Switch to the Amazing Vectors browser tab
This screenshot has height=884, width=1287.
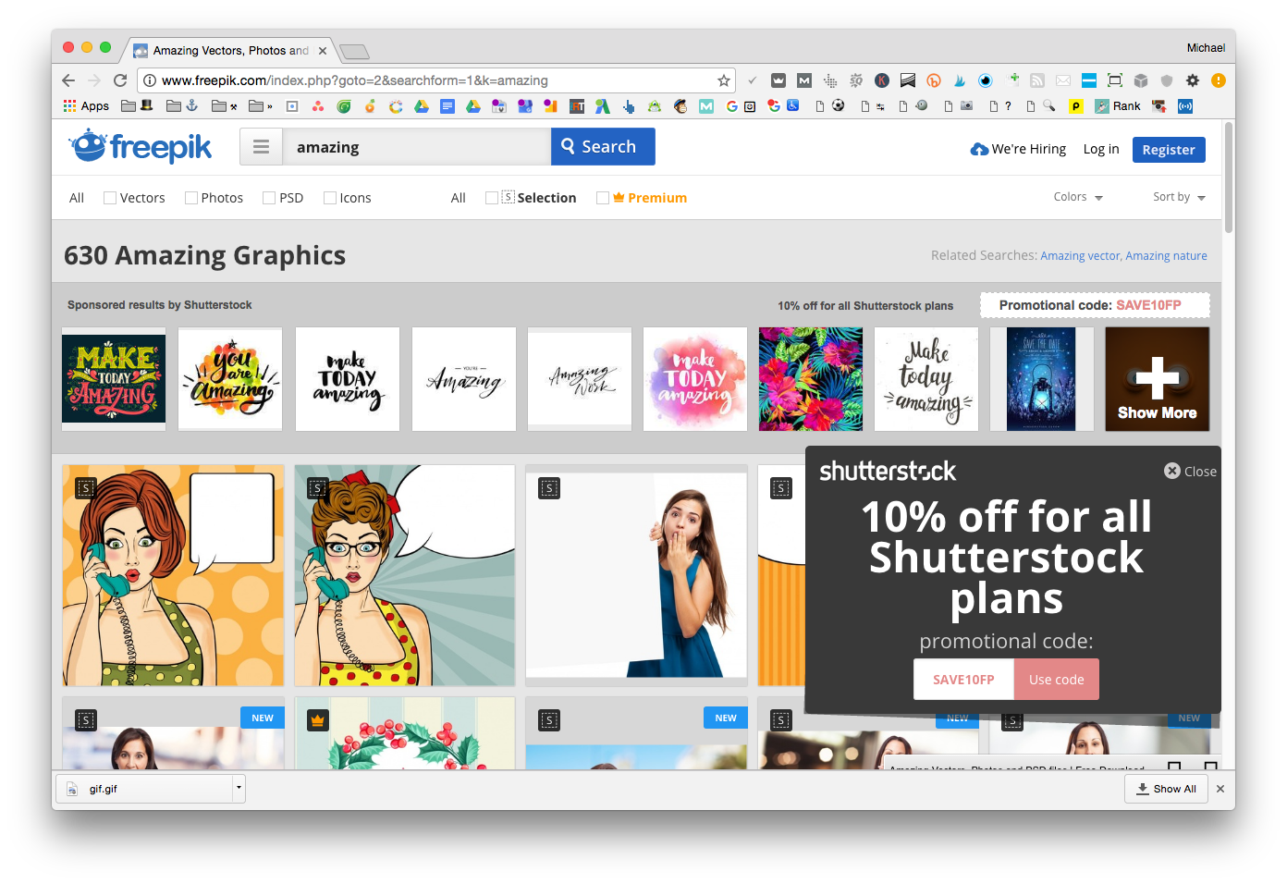[230, 51]
